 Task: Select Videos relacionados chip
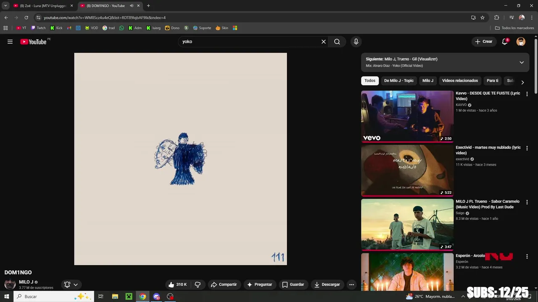click(460, 81)
